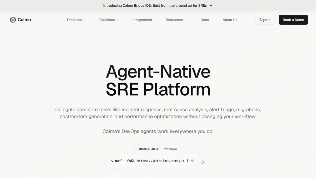316x178 pixels.
Task: Select the macOS/Linux install tab
Action: pyautogui.click(x=149, y=149)
